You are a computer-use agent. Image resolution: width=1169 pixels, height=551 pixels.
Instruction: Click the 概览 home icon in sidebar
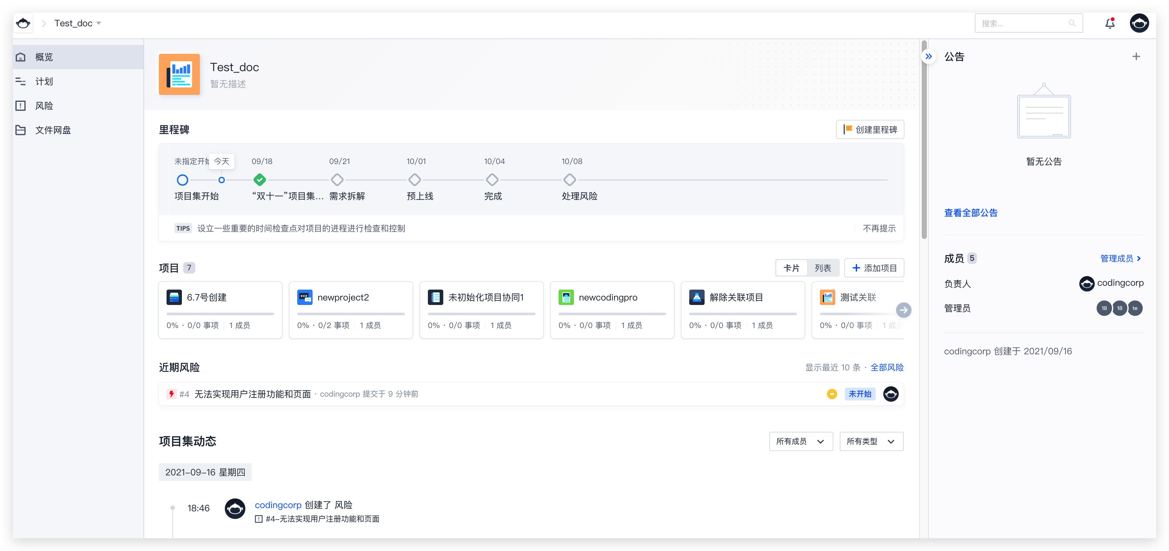(21, 57)
